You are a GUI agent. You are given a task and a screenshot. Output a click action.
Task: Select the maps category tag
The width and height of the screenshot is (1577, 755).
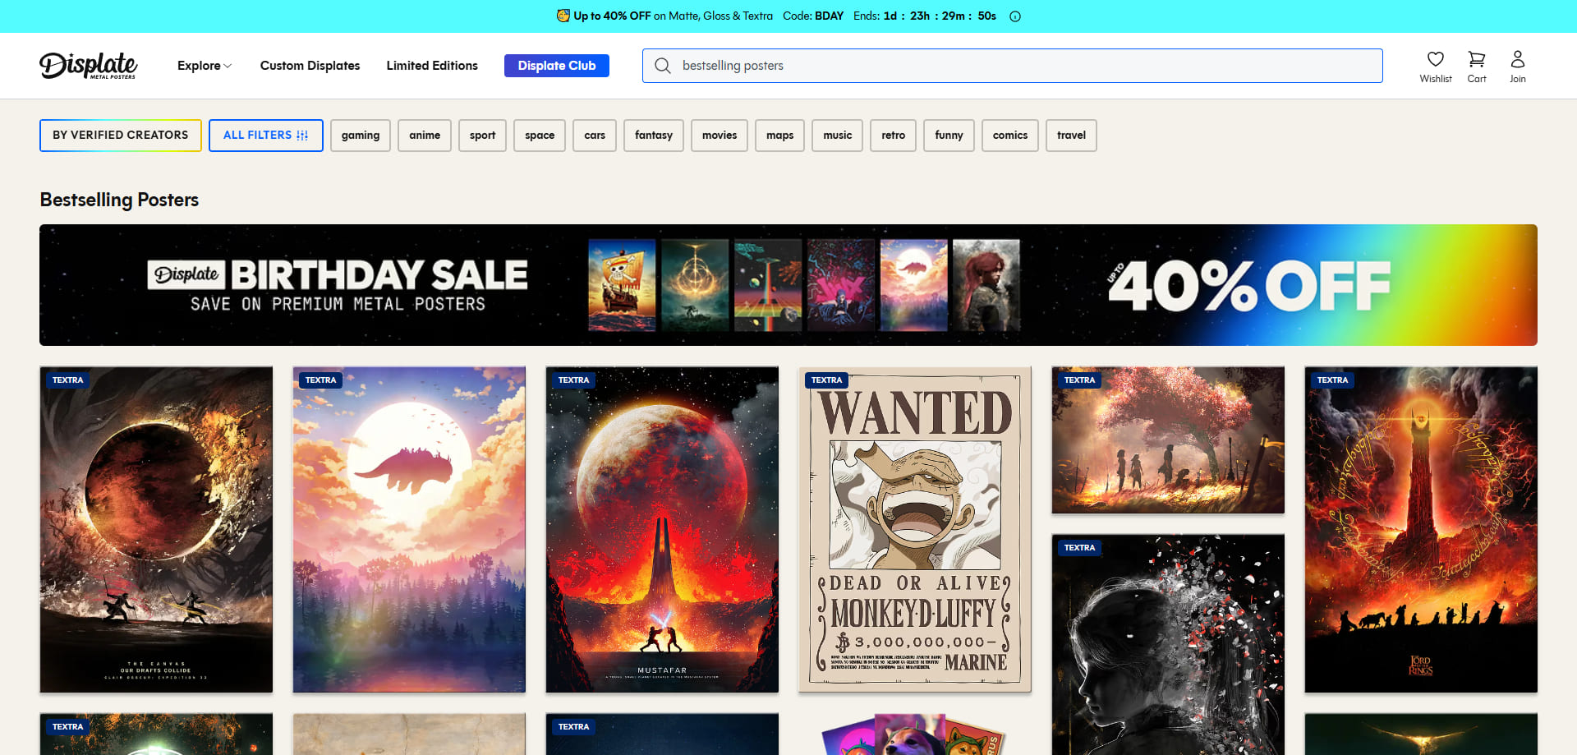[779, 136]
